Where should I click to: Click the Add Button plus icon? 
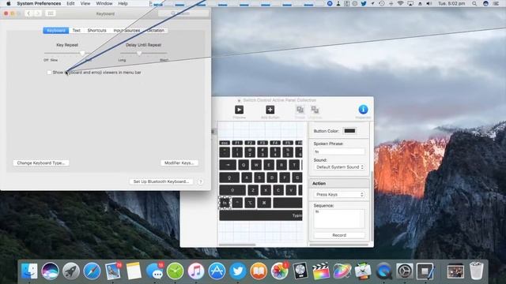270,110
